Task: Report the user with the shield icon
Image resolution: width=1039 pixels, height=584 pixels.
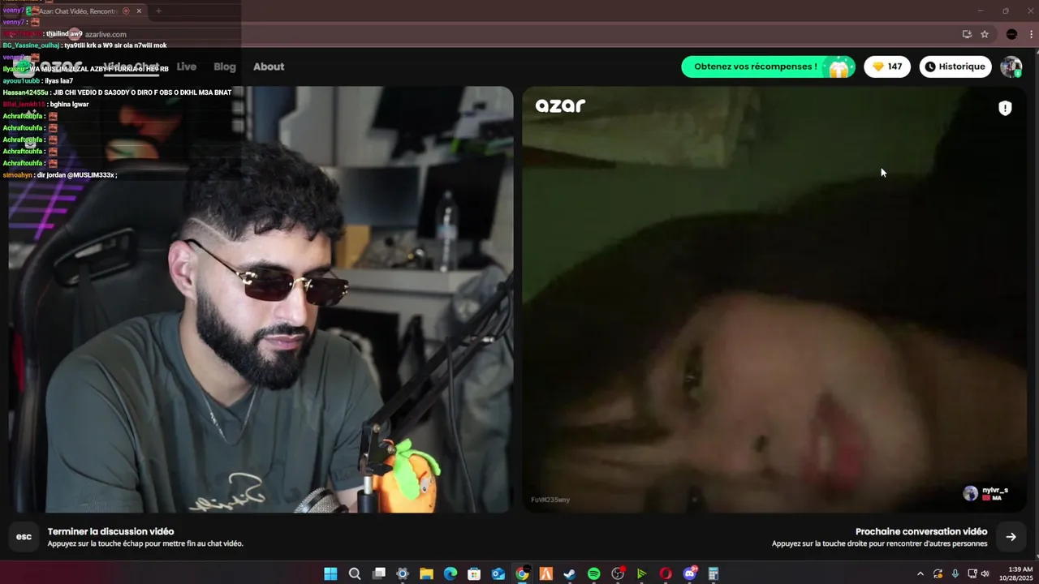Action: pyautogui.click(x=1005, y=108)
